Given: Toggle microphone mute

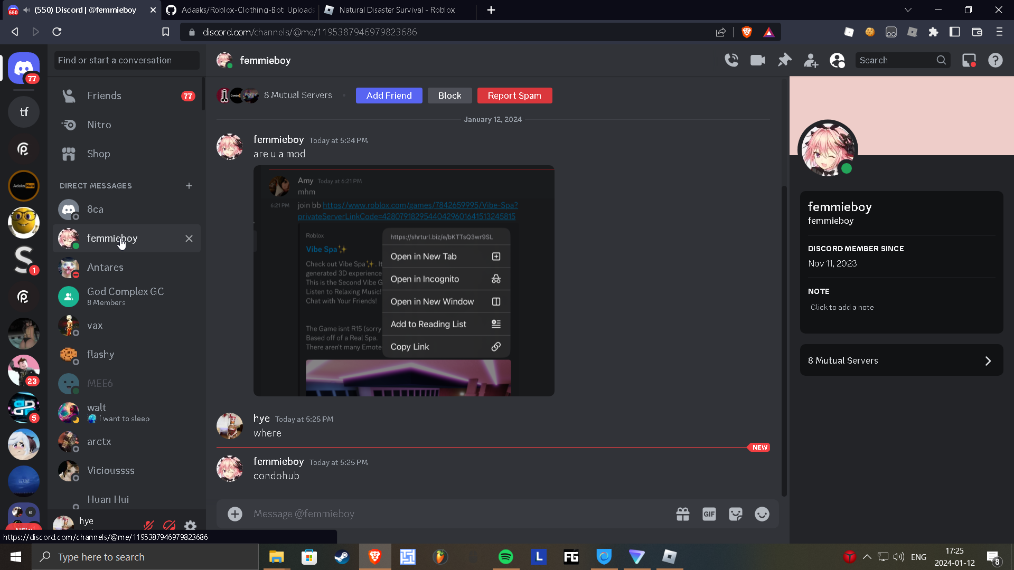Looking at the screenshot, I should (149, 525).
